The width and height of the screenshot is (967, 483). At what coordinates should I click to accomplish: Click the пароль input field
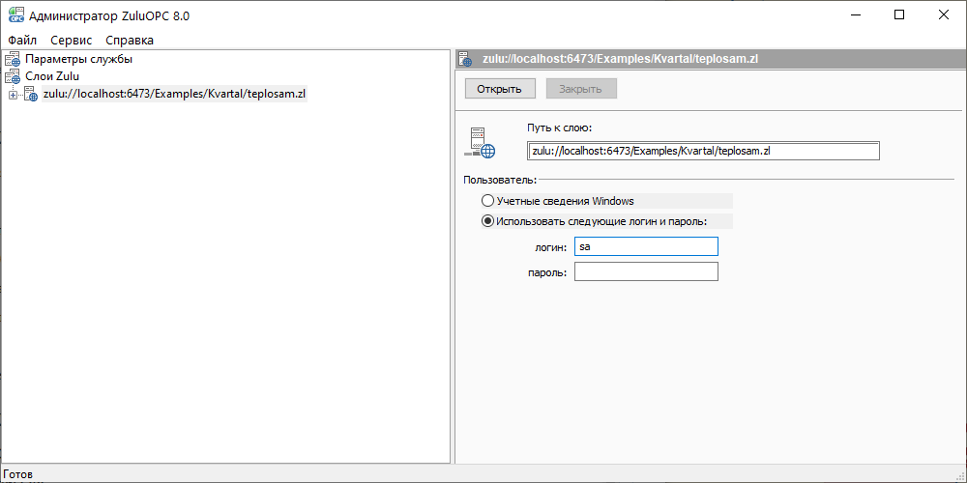click(646, 271)
